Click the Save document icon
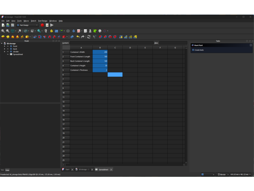Viewport: 254px width, 191px height. point(13,25)
